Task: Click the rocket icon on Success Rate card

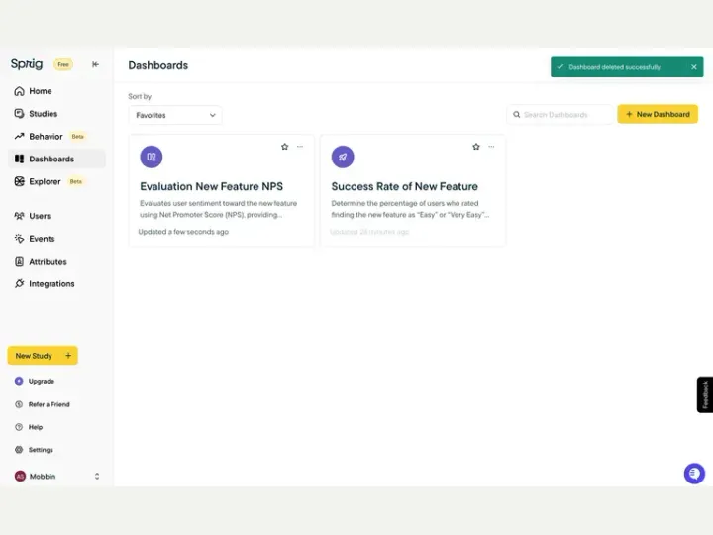Action: click(343, 157)
